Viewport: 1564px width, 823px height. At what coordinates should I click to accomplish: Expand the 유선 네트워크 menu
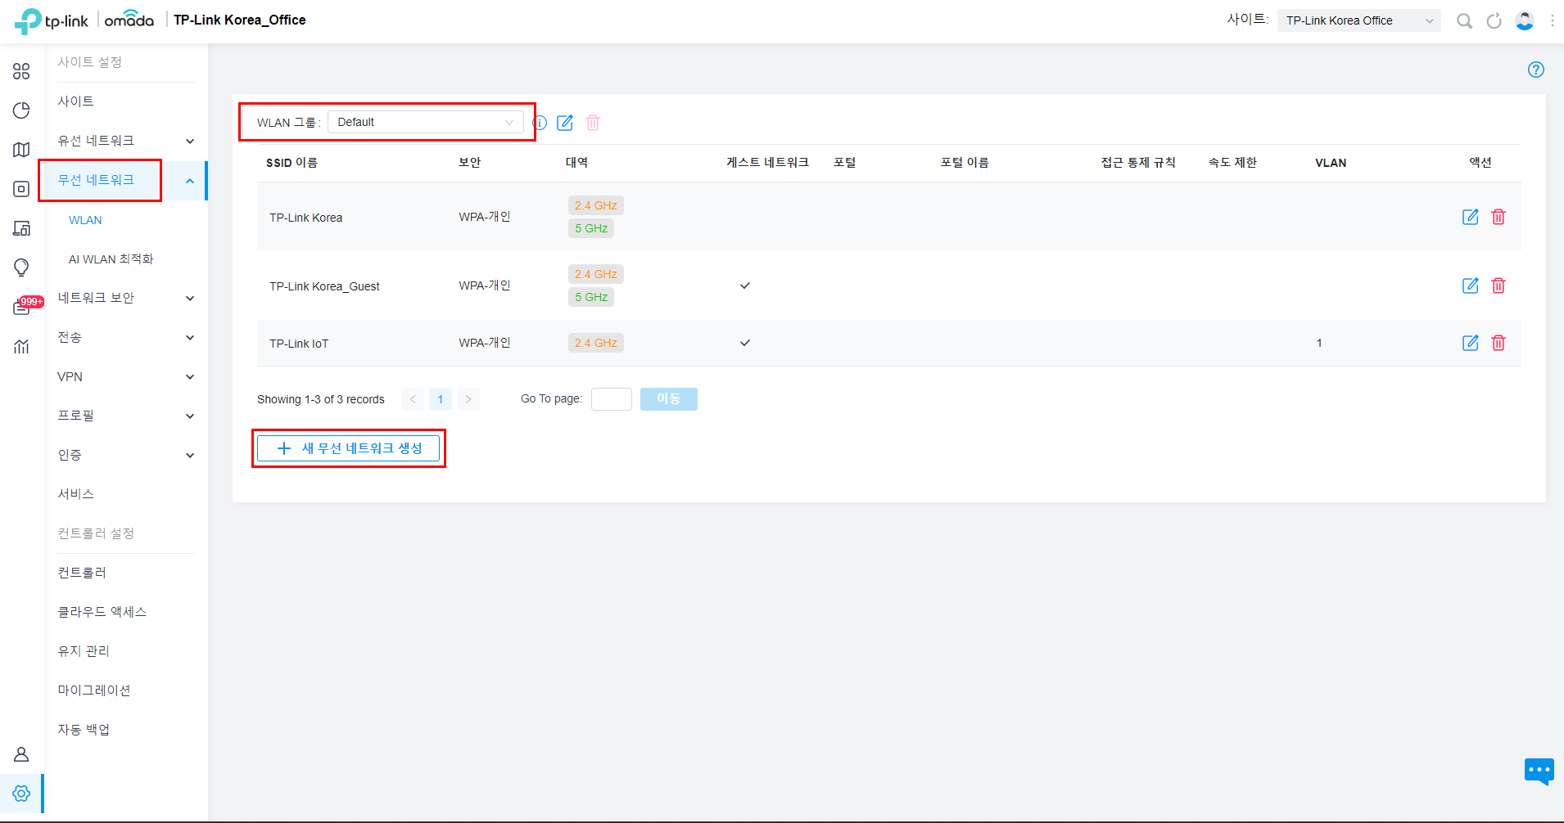click(x=126, y=141)
